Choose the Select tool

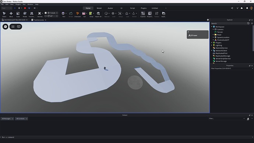[x=4, y=14]
